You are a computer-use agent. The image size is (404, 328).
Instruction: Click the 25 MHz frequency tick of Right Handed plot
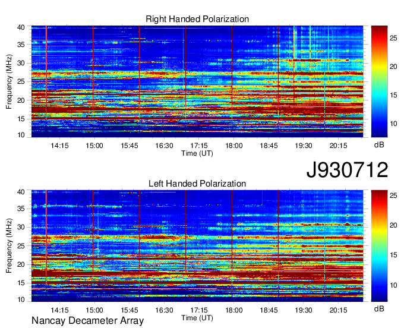pos(21,81)
